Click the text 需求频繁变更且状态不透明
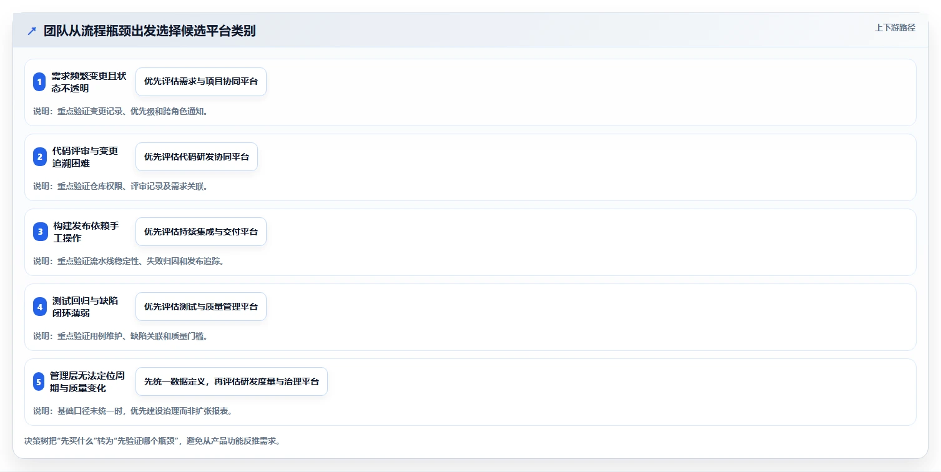The width and height of the screenshot is (941, 472). (x=89, y=82)
